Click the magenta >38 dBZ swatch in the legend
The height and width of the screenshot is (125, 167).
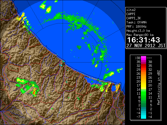(143, 58)
